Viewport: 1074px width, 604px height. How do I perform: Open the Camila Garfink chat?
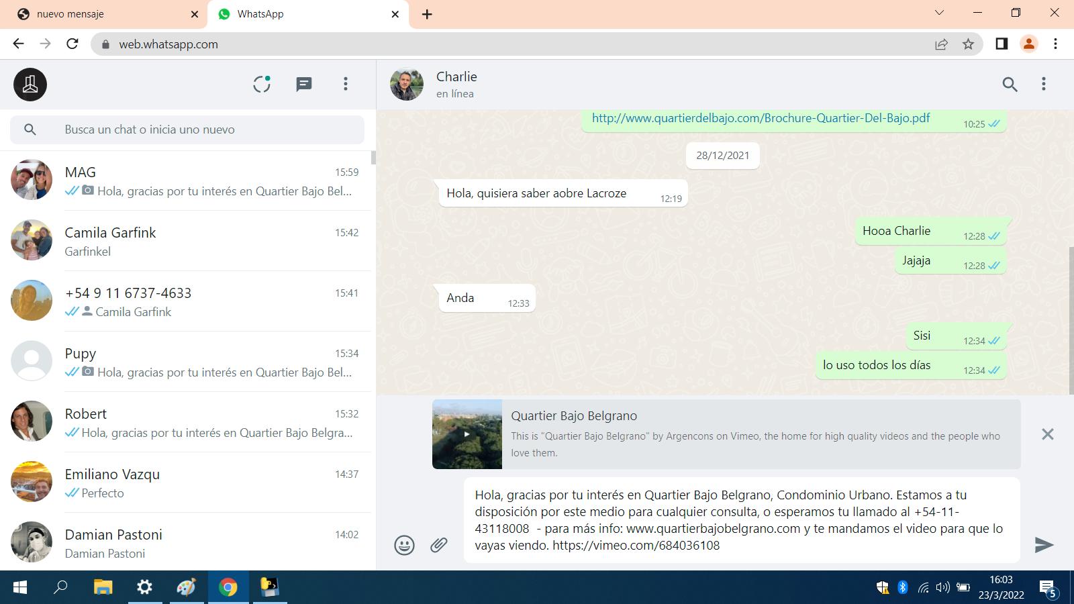pos(185,241)
